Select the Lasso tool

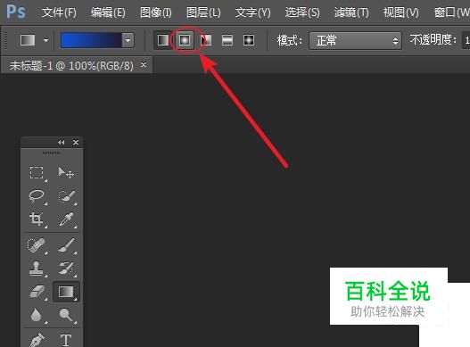[x=37, y=196]
